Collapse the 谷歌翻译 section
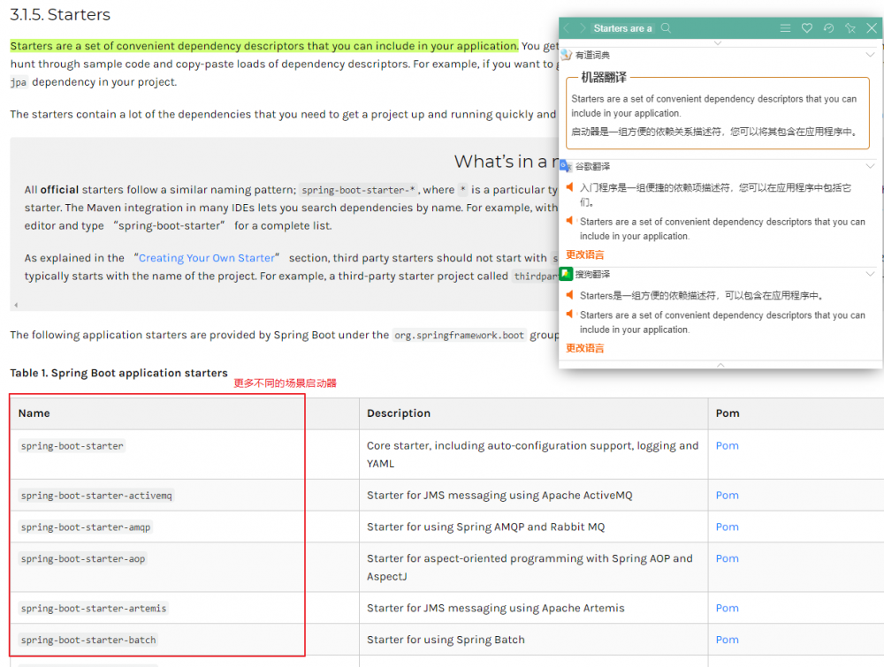This screenshot has width=884, height=667. pyautogui.click(x=870, y=166)
